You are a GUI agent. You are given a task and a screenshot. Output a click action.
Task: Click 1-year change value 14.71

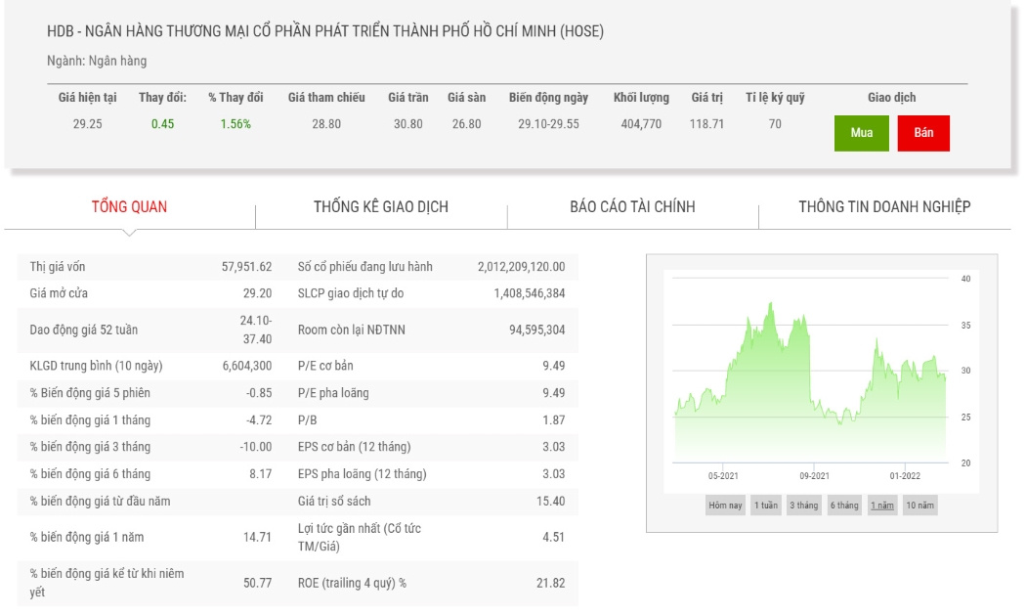pyautogui.click(x=257, y=538)
